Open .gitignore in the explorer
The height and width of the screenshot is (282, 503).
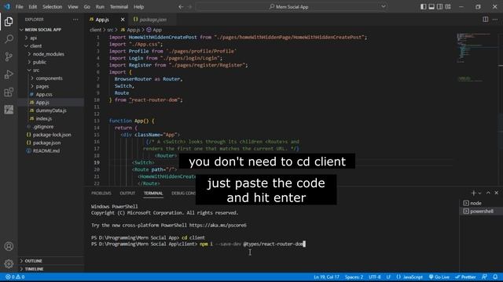pyautogui.click(x=43, y=127)
